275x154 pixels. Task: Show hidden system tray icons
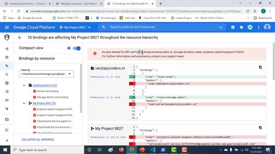220,150
